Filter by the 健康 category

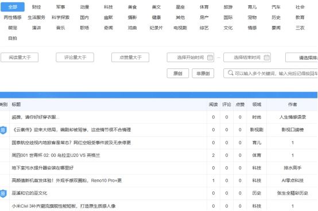(156, 17)
